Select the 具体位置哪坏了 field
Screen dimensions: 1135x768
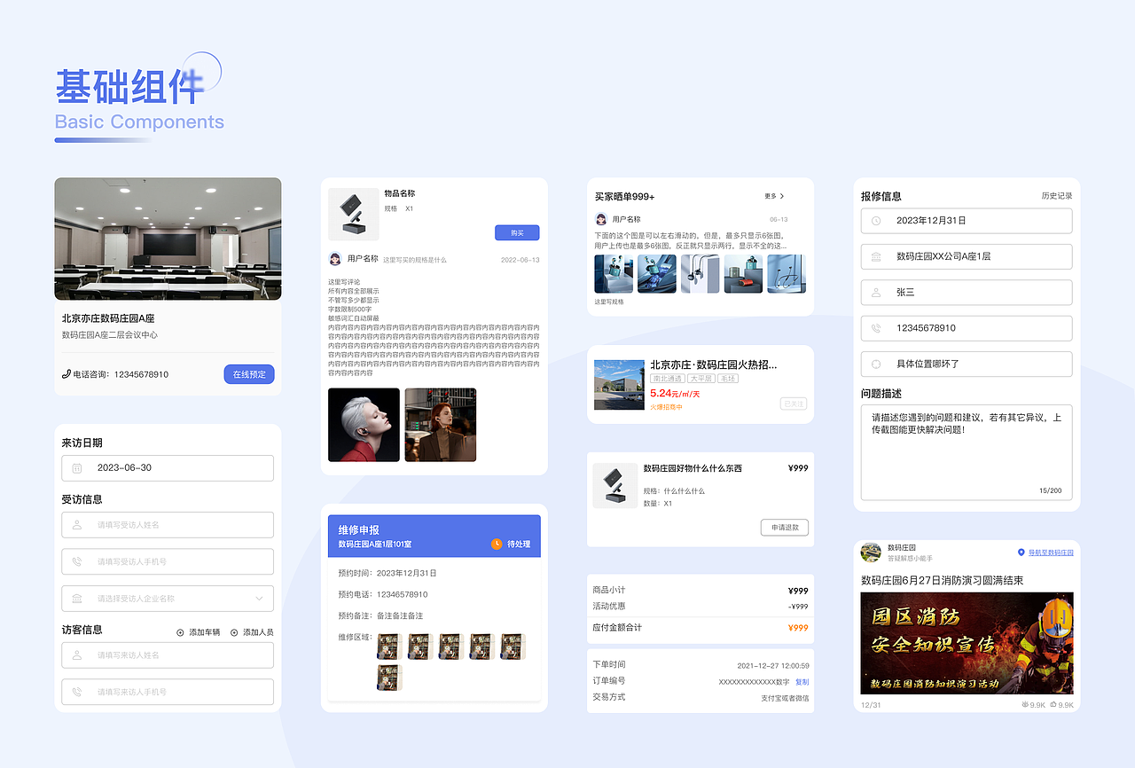(x=967, y=364)
